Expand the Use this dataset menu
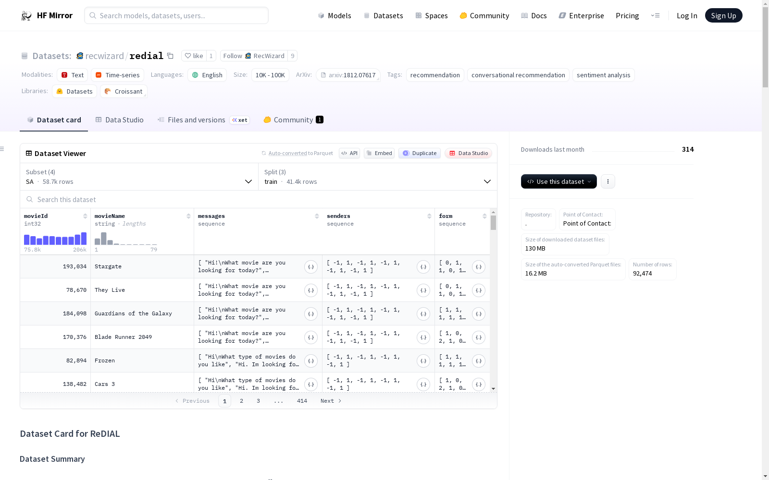769x480 pixels. click(x=559, y=181)
